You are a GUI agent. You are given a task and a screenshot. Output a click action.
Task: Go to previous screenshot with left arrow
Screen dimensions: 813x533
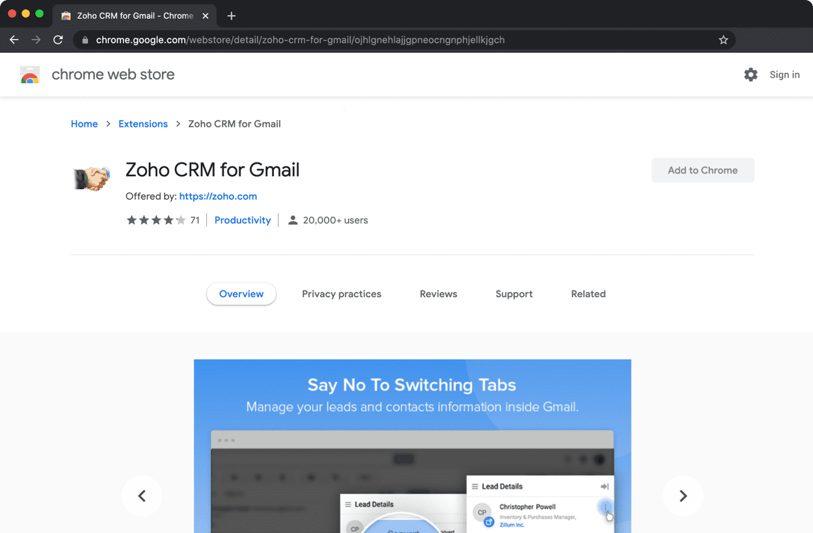click(x=142, y=495)
